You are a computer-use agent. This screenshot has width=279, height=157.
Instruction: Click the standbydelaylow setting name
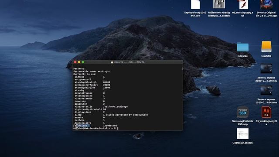pyautogui.click(x=85, y=88)
